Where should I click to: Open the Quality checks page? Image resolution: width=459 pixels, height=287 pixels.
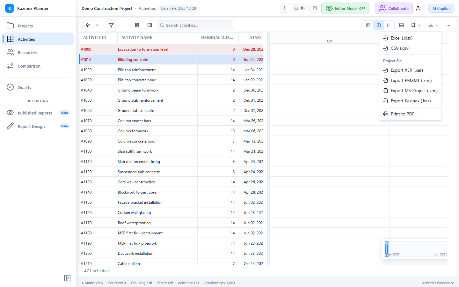pyautogui.click(x=38, y=87)
